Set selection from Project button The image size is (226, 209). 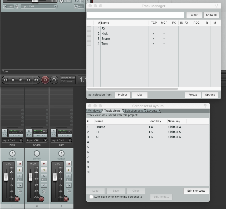point(122,95)
